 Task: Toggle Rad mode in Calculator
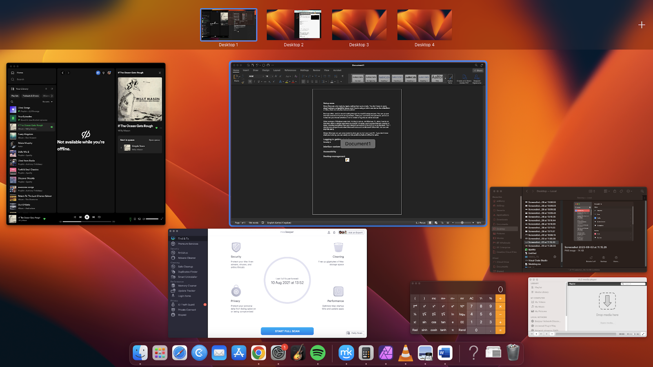point(415,330)
